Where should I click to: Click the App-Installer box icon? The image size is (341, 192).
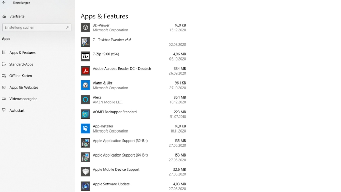pos(85,128)
